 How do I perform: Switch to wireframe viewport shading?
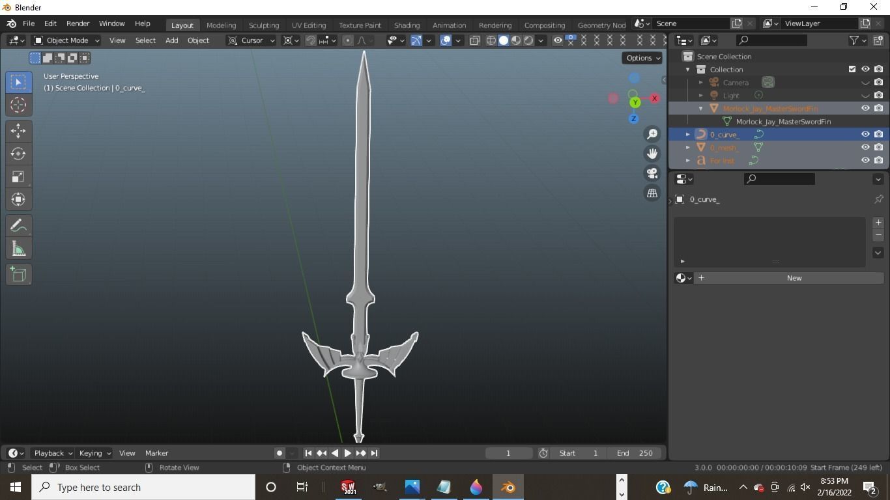click(491, 40)
